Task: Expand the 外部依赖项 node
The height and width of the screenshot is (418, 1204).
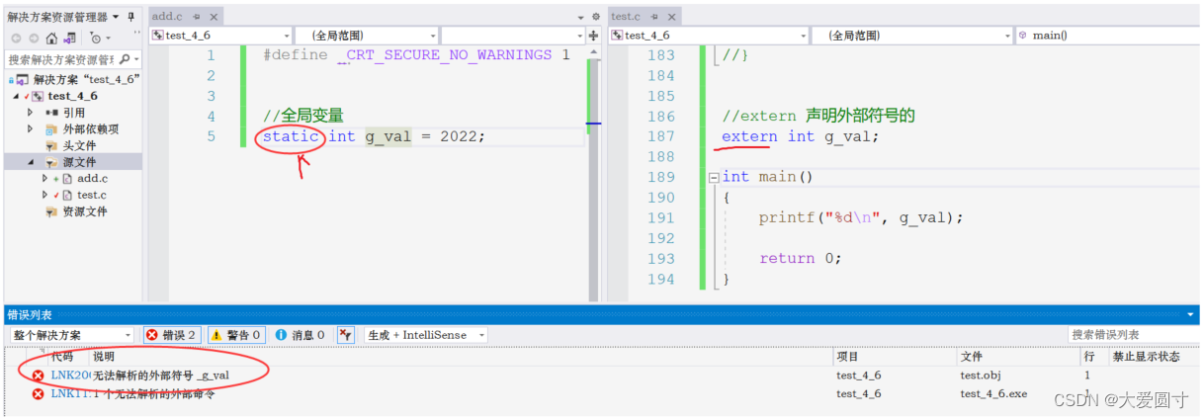Action: [x=31, y=129]
